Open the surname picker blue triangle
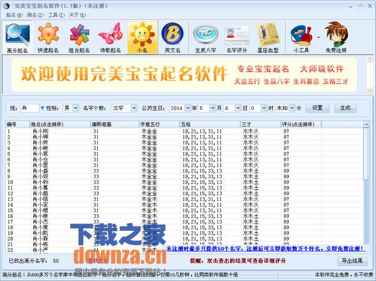376x281 pixels. (x=43, y=108)
